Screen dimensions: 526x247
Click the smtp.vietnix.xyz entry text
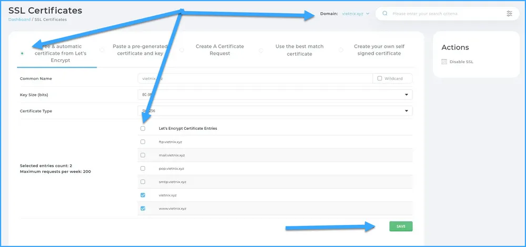[173, 182]
